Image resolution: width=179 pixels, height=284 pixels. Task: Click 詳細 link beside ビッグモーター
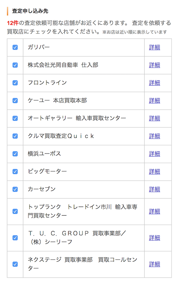click(x=154, y=172)
